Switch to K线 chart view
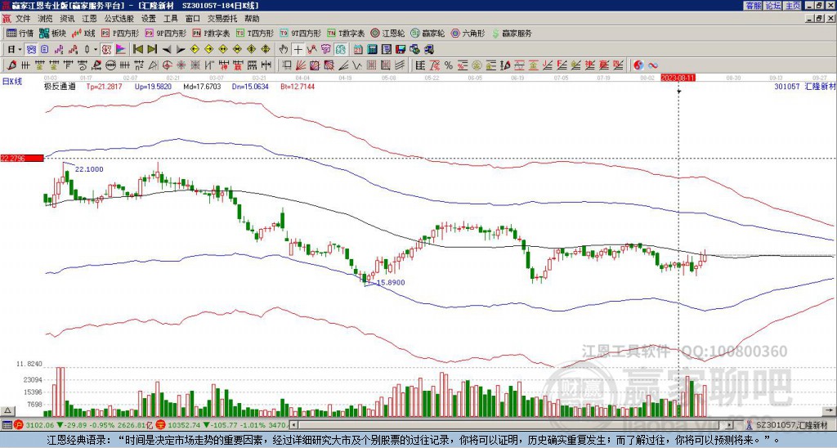The height and width of the screenshot is (448, 837). click(x=84, y=33)
